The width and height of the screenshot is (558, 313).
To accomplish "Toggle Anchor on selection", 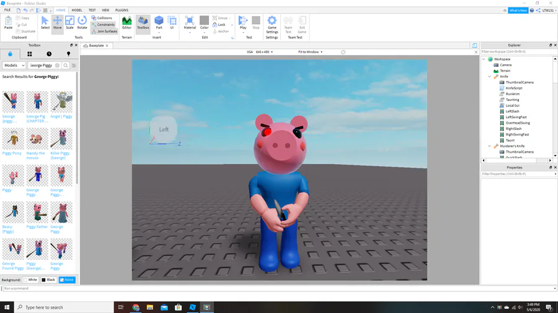I will (x=221, y=31).
